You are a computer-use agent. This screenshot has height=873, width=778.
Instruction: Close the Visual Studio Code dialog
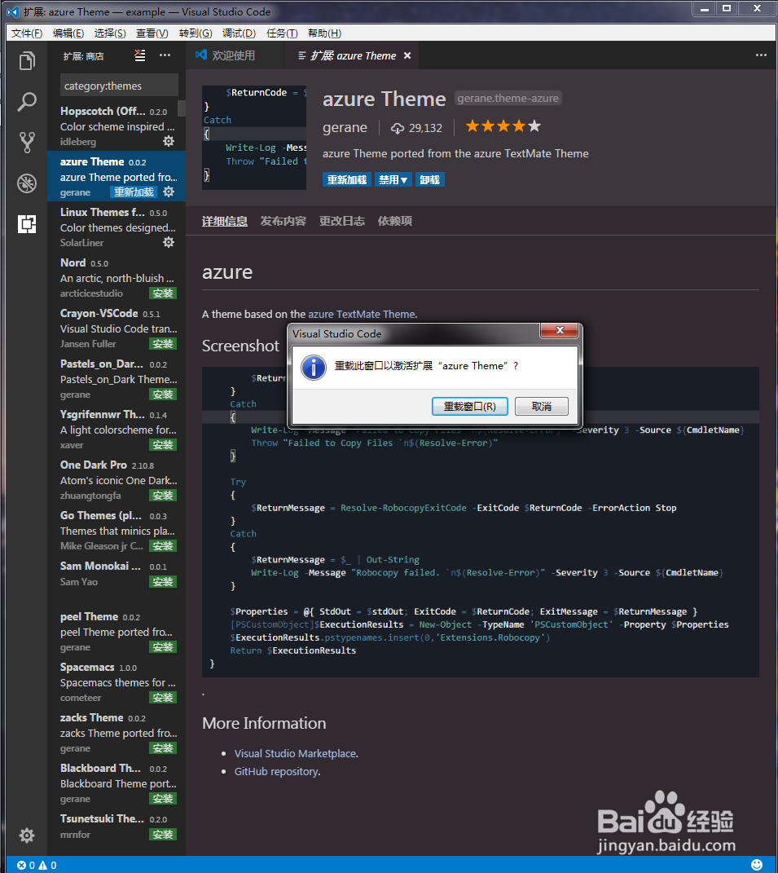pyautogui.click(x=560, y=330)
